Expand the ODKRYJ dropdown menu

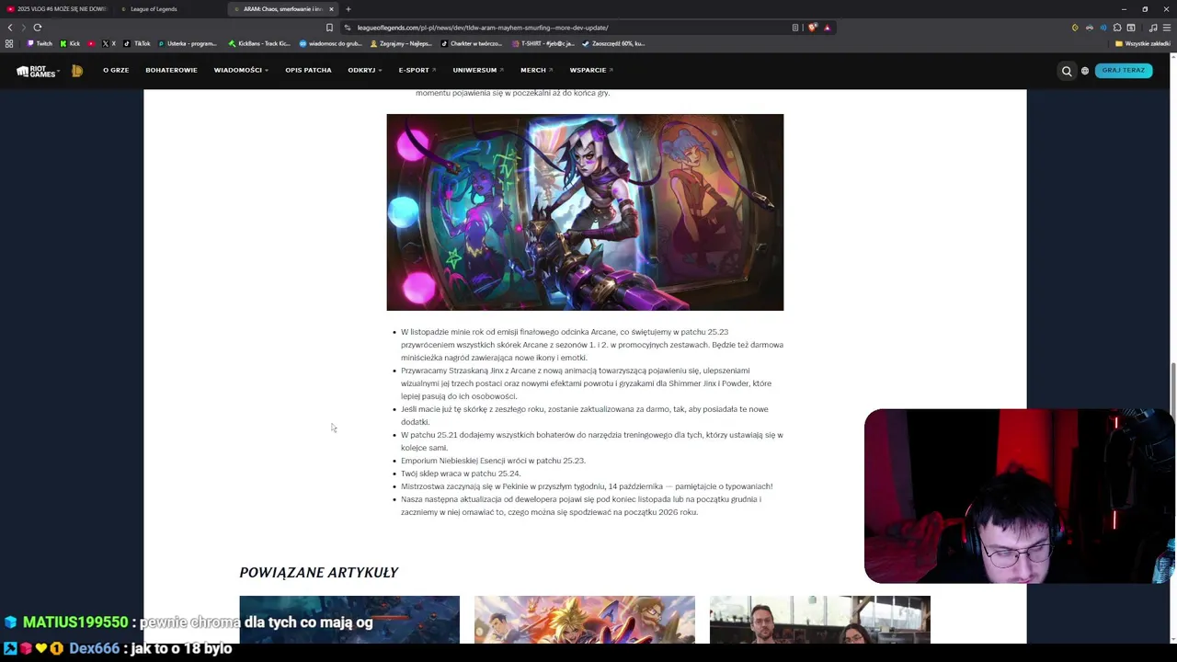[365, 70]
